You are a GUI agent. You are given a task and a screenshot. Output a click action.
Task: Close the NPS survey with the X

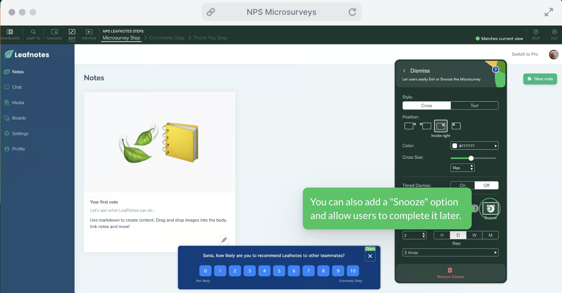click(x=370, y=256)
